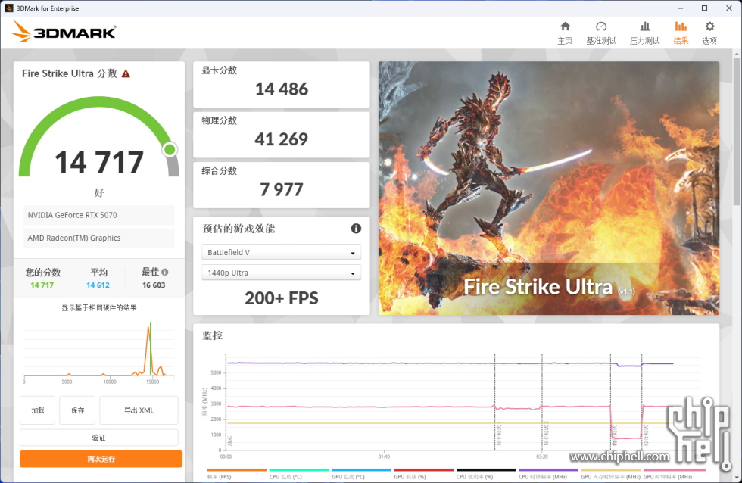Image resolution: width=742 pixels, height=483 pixels.
Task: Click the info icon next to Best (最佳)
Action: pyautogui.click(x=165, y=272)
